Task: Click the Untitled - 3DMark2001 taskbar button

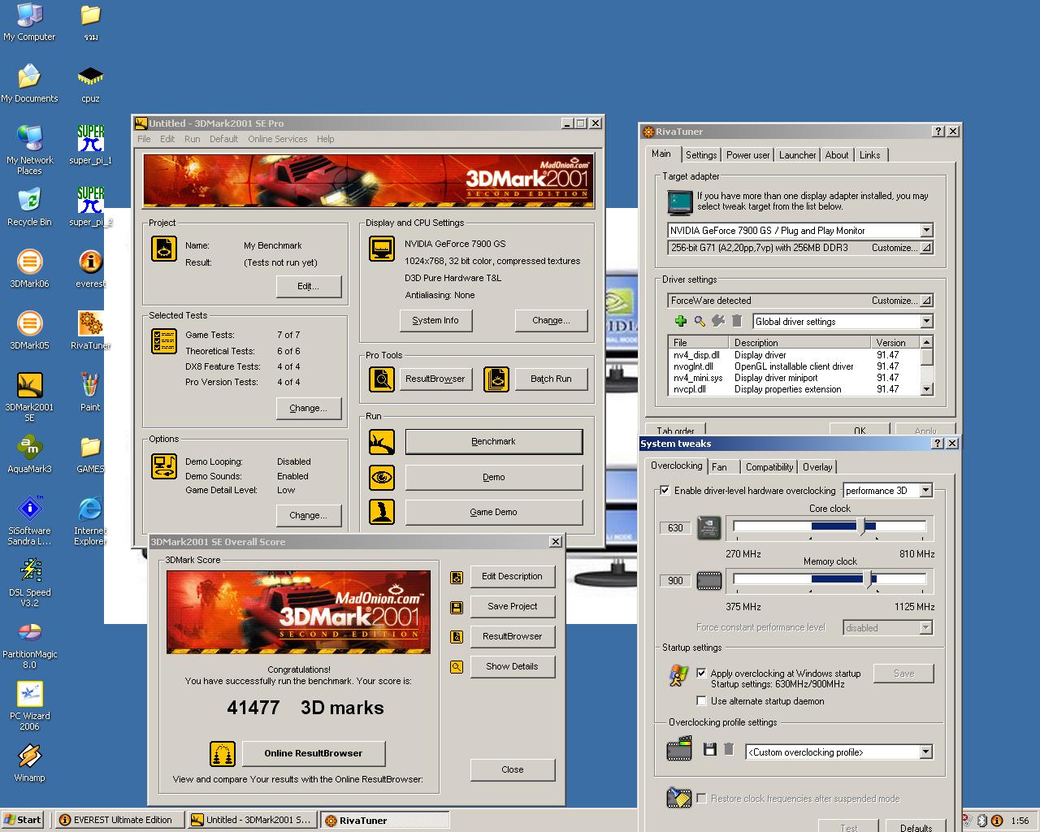Action: (x=253, y=820)
